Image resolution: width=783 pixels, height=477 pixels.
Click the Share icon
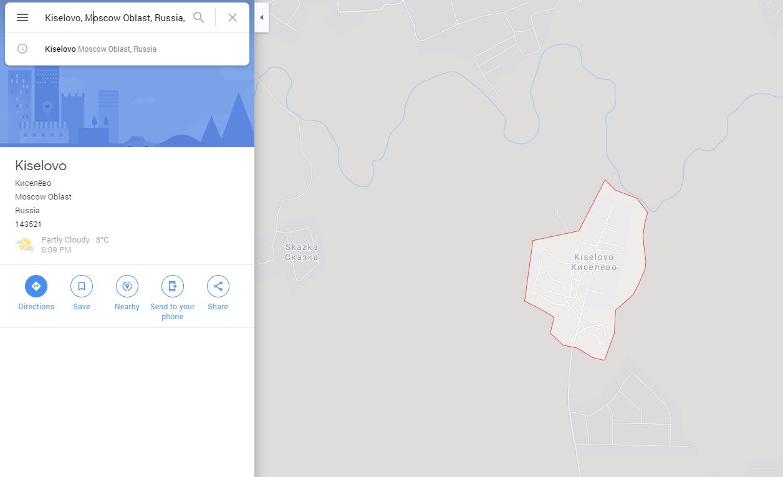tap(218, 286)
